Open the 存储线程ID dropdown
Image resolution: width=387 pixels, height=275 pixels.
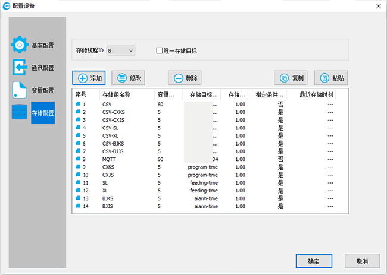click(121, 51)
